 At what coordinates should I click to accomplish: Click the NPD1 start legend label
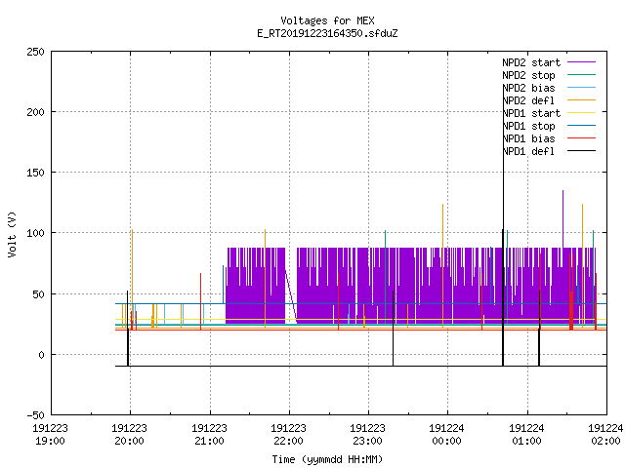pyautogui.click(x=531, y=113)
